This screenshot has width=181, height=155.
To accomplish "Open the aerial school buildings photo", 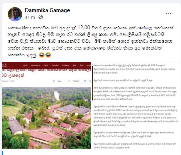I will click(46, 118).
